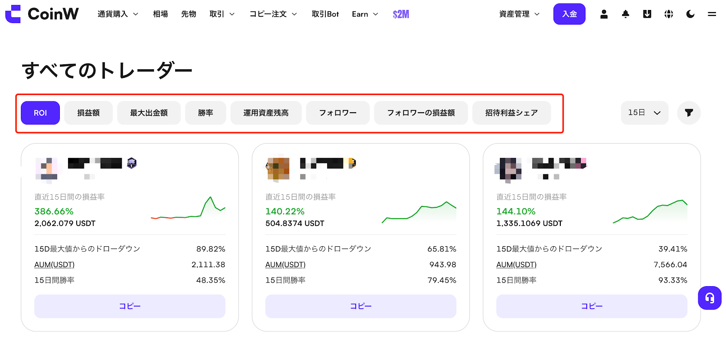Image resolution: width=726 pixels, height=340 pixels.
Task: Click the app download icon
Action: (x=647, y=14)
